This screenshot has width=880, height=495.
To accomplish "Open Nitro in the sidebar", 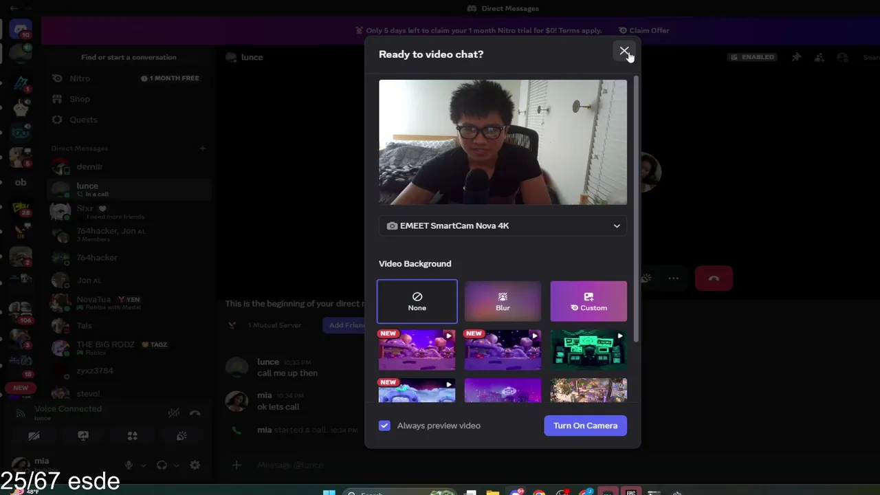I will point(128,78).
